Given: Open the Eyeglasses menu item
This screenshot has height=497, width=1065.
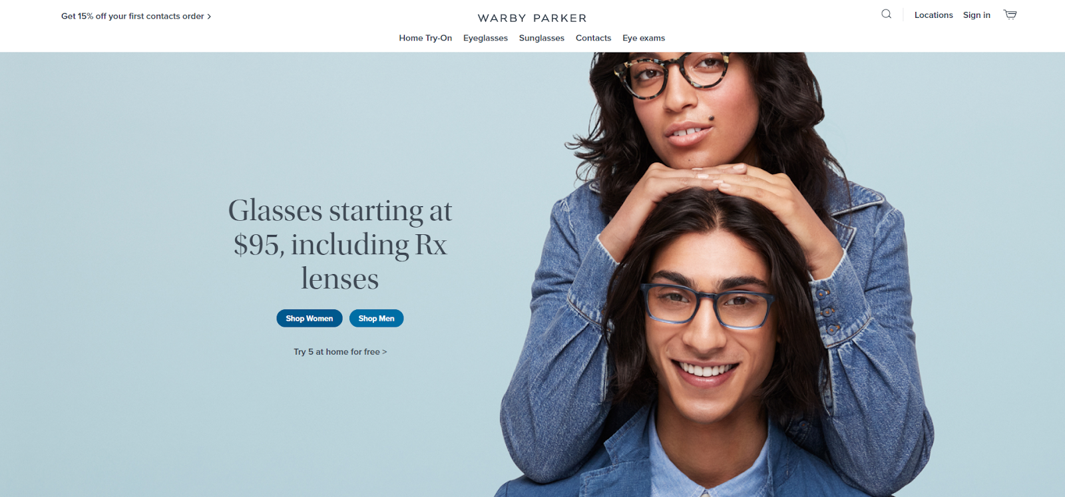Looking at the screenshot, I should click(x=485, y=38).
